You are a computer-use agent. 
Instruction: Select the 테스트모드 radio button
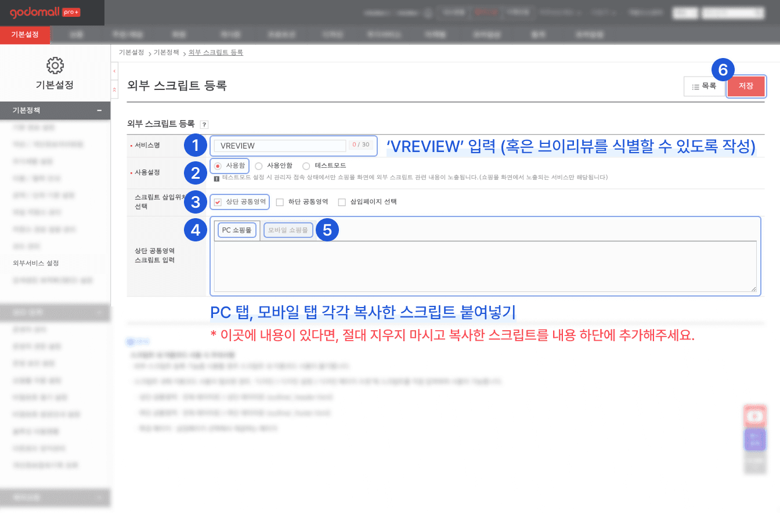point(306,165)
